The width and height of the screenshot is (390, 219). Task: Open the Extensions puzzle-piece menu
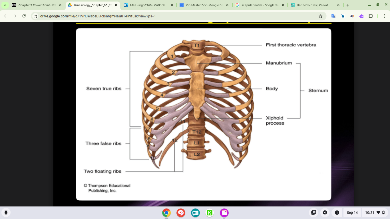(x=371, y=16)
